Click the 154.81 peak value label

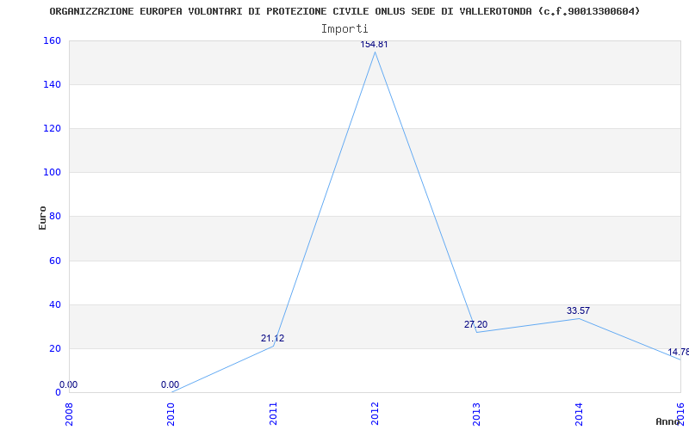click(x=374, y=44)
